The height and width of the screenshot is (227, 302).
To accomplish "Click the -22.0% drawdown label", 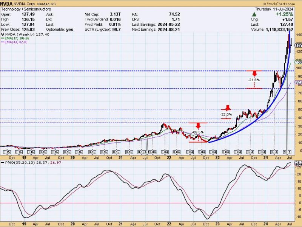I will 226,114.
